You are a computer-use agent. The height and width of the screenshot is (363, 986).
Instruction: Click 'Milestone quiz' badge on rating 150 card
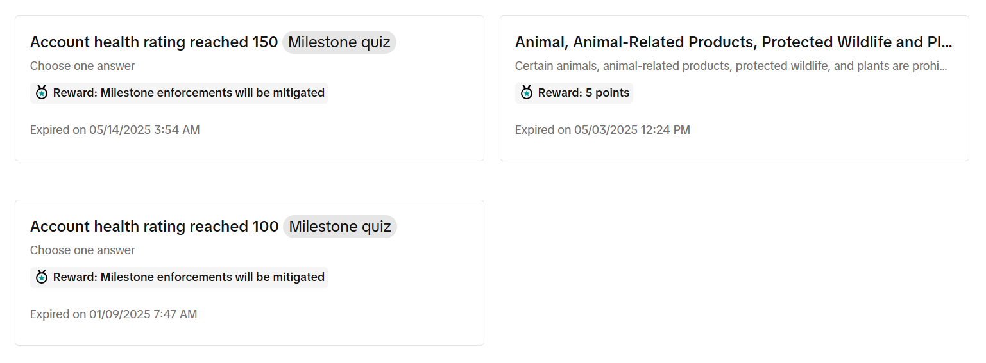pos(339,42)
